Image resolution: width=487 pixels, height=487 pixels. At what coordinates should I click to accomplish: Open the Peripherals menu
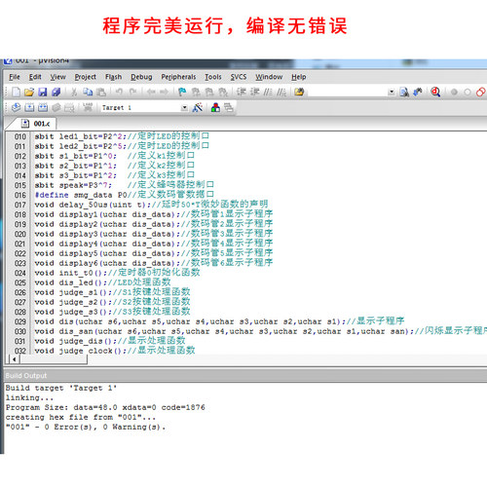click(x=178, y=77)
